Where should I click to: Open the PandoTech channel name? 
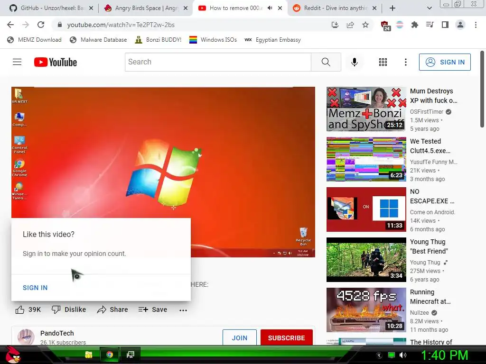(x=57, y=333)
